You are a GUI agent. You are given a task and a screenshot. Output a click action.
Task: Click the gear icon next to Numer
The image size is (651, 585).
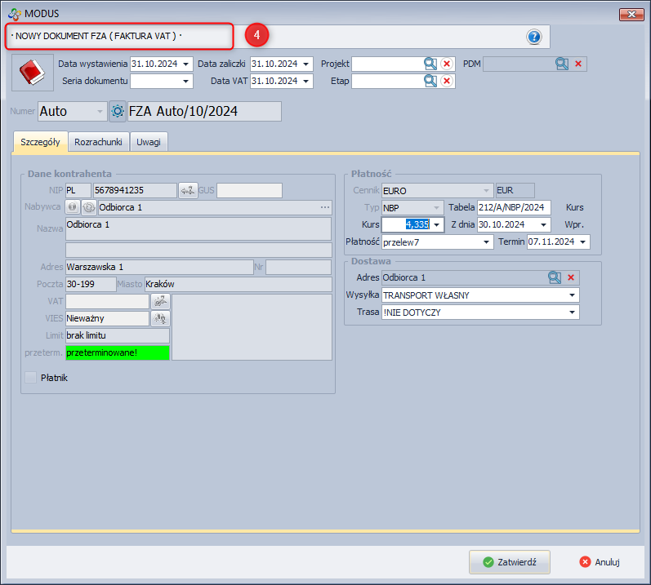(x=118, y=111)
